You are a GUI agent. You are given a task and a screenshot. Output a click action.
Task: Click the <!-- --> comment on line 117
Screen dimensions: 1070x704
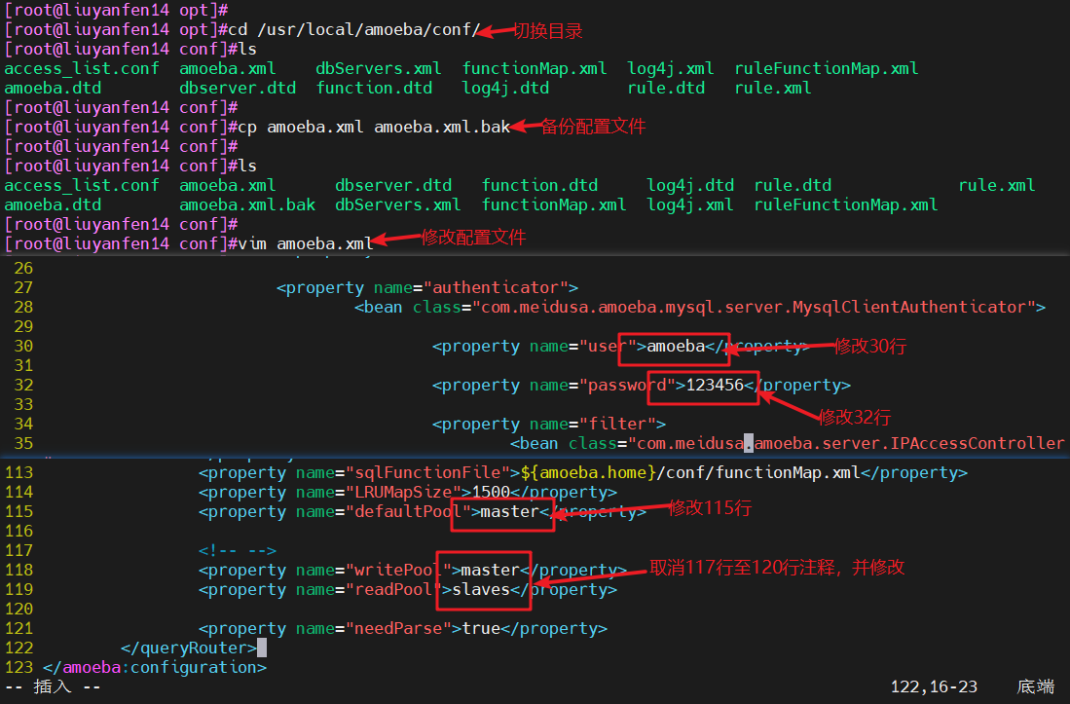[238, 550]
